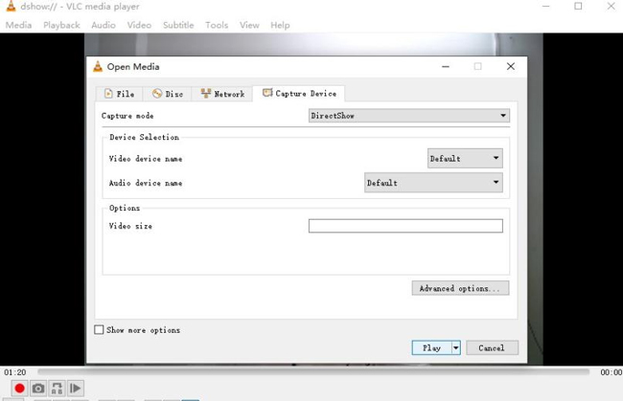The image size is (623, 401).
Task: Click the VLC cone icon in the main title bar
Action: point(12,6)
